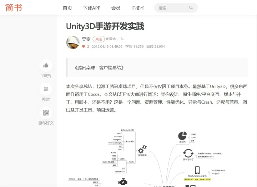
Task: Click the magnifier search icon
Action: (191, 7)
